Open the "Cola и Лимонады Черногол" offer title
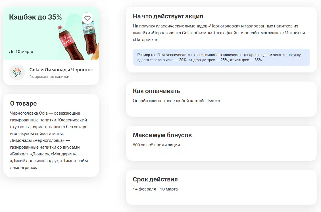This screenshot has width=321, height=212. pos(61,70)
